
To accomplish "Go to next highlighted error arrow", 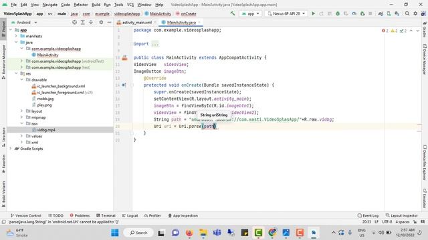I will click(417, 31).
